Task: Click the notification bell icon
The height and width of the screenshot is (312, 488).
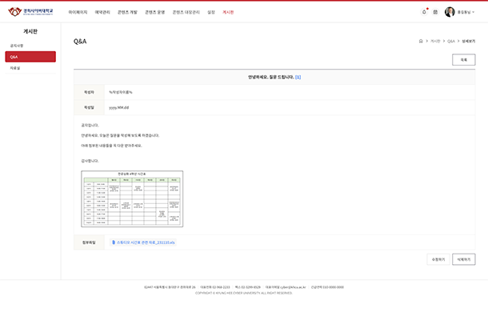Action: (424, 12)
